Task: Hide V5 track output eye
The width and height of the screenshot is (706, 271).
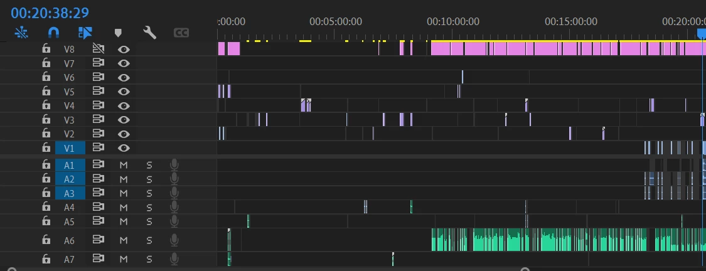Action: [124, 92]
